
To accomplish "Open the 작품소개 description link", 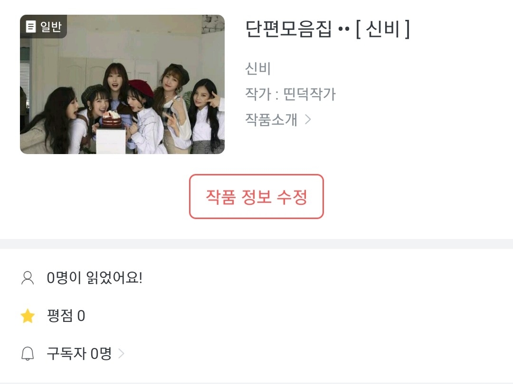I will pos(271,119).
